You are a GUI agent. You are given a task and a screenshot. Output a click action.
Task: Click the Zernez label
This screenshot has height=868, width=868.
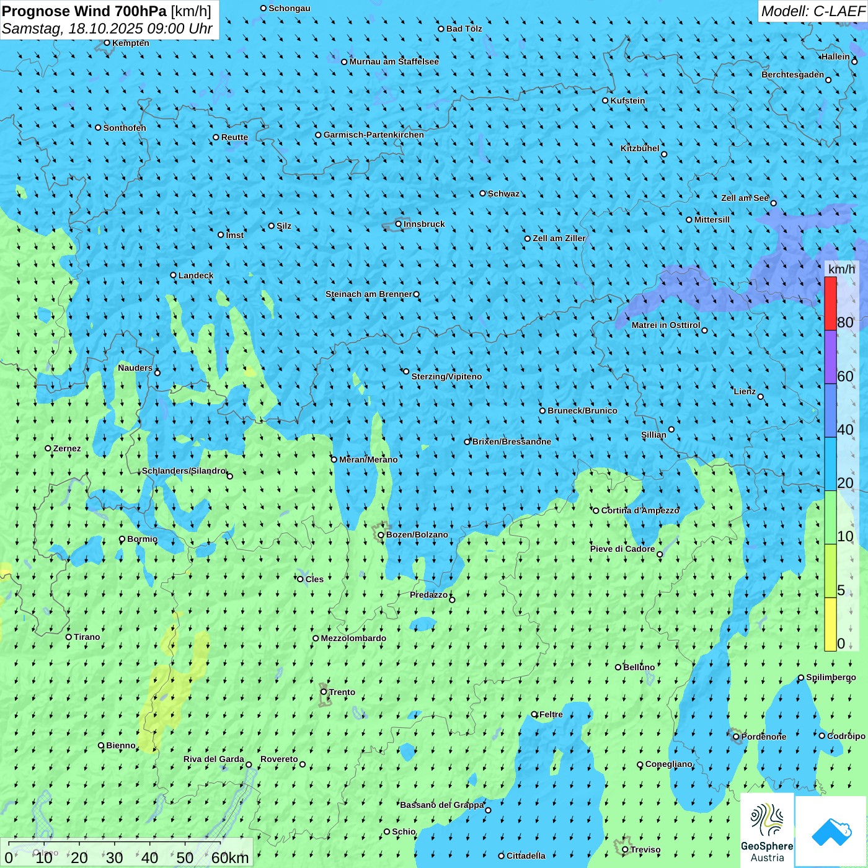pyautogui.click(x=67, y=448)
